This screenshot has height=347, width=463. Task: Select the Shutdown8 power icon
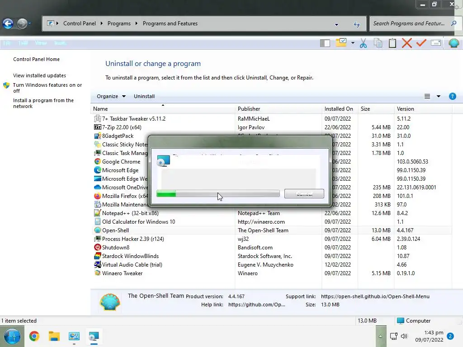point(98,247)
